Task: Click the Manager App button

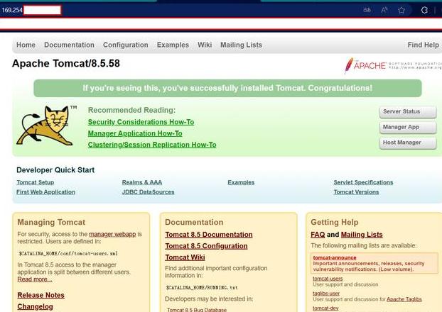Action: (x=408, y=127)
